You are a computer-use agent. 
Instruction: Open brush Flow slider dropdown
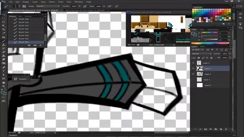[x=104, y=6]
